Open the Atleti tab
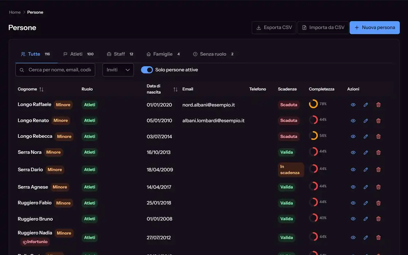408x255 pixels. tap(78, 54)
